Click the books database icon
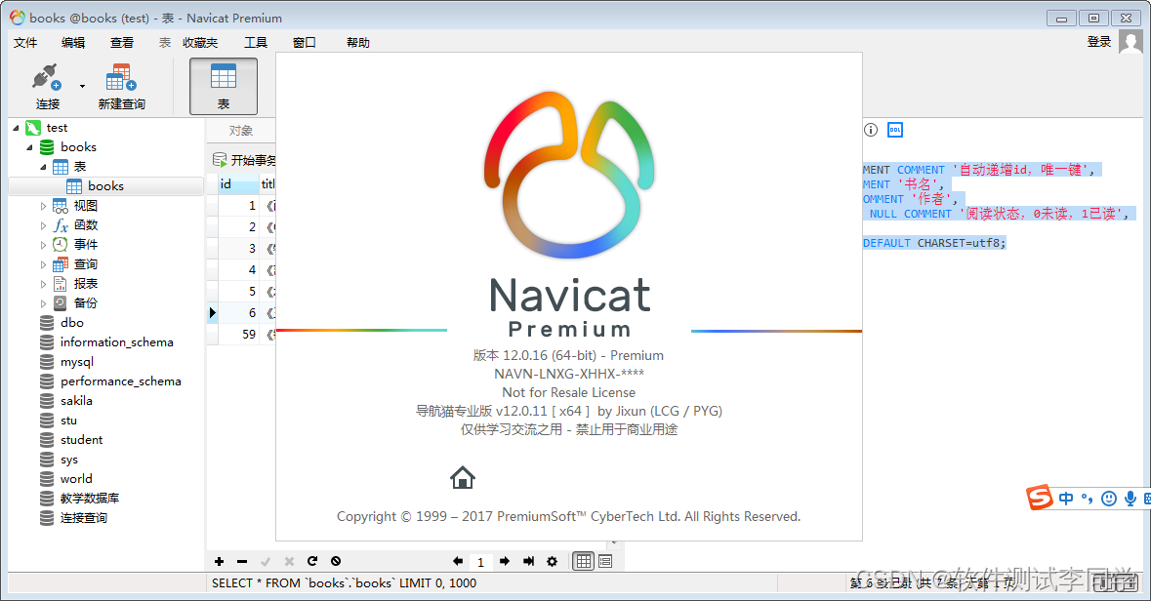 (47, 147)
